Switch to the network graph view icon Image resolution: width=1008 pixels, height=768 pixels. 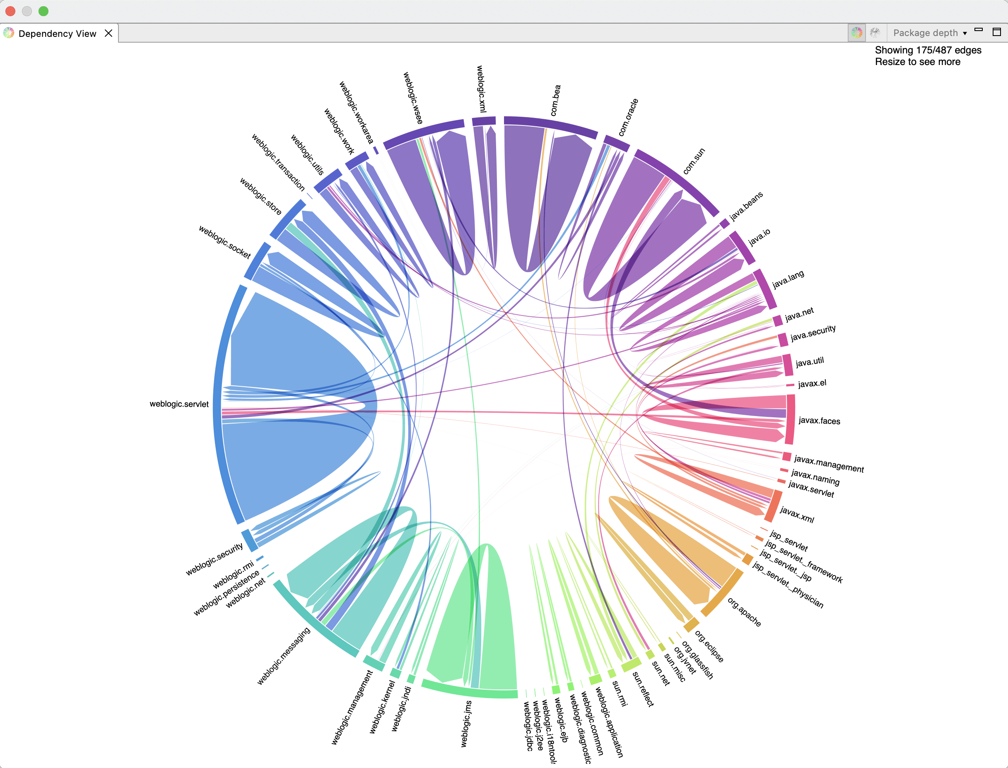[875, 33]
